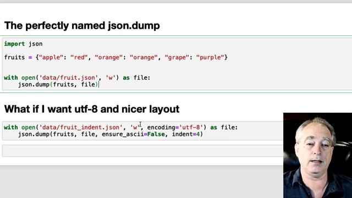Click the line opening 'data/fruit.json'
Screen dimensions: 352x198
pyautogui.click(x=77, y=78)
